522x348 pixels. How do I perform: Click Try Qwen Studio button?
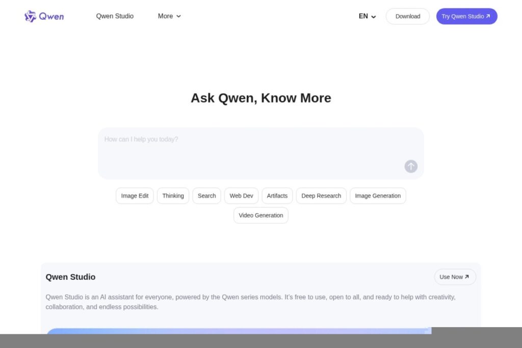466,16
